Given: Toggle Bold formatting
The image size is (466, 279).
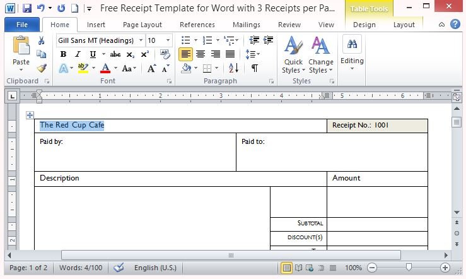Looking at the screenshot, I should pos(63,54).
